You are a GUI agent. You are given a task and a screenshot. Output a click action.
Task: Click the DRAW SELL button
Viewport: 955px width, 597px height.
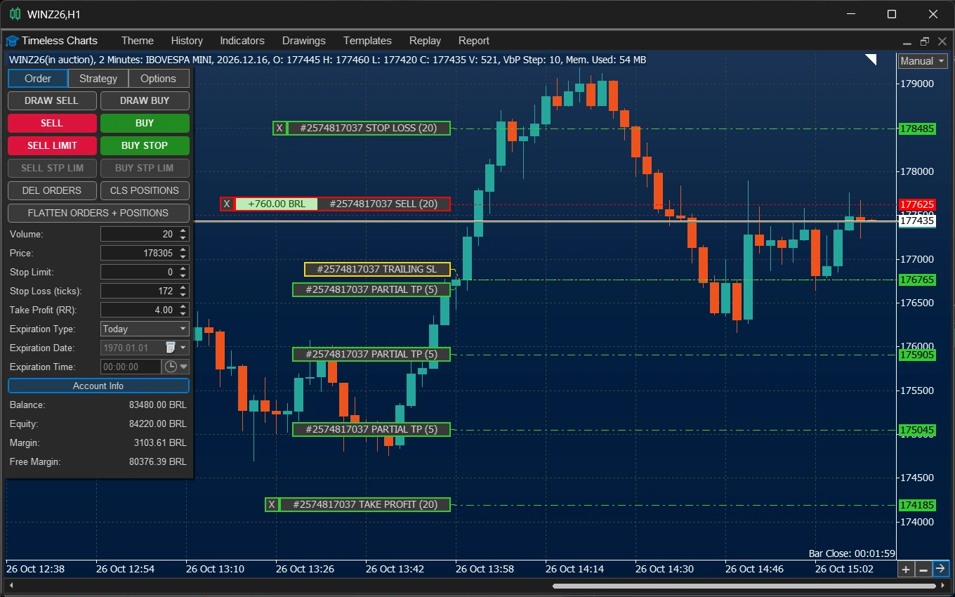(x=52, y=100)
